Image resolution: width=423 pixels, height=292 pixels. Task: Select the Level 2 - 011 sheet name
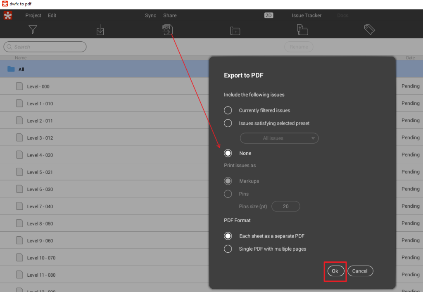[x=40, y=121]
